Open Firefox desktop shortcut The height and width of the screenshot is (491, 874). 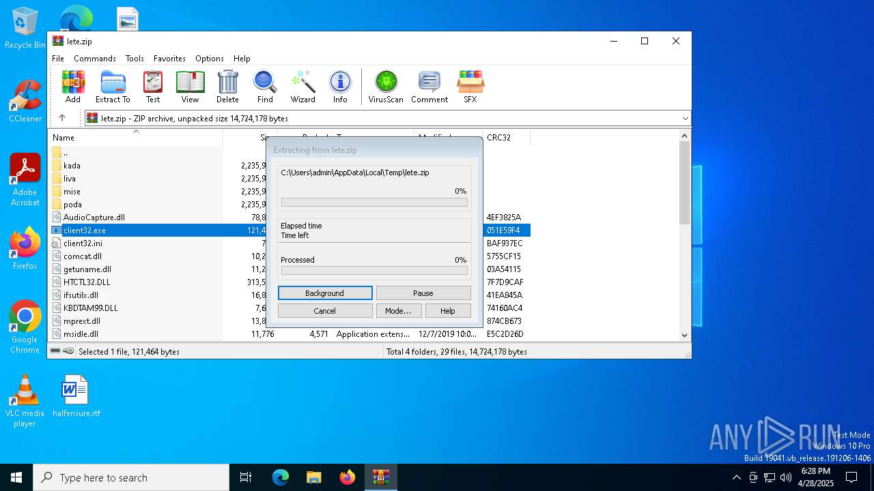[25, 248]
